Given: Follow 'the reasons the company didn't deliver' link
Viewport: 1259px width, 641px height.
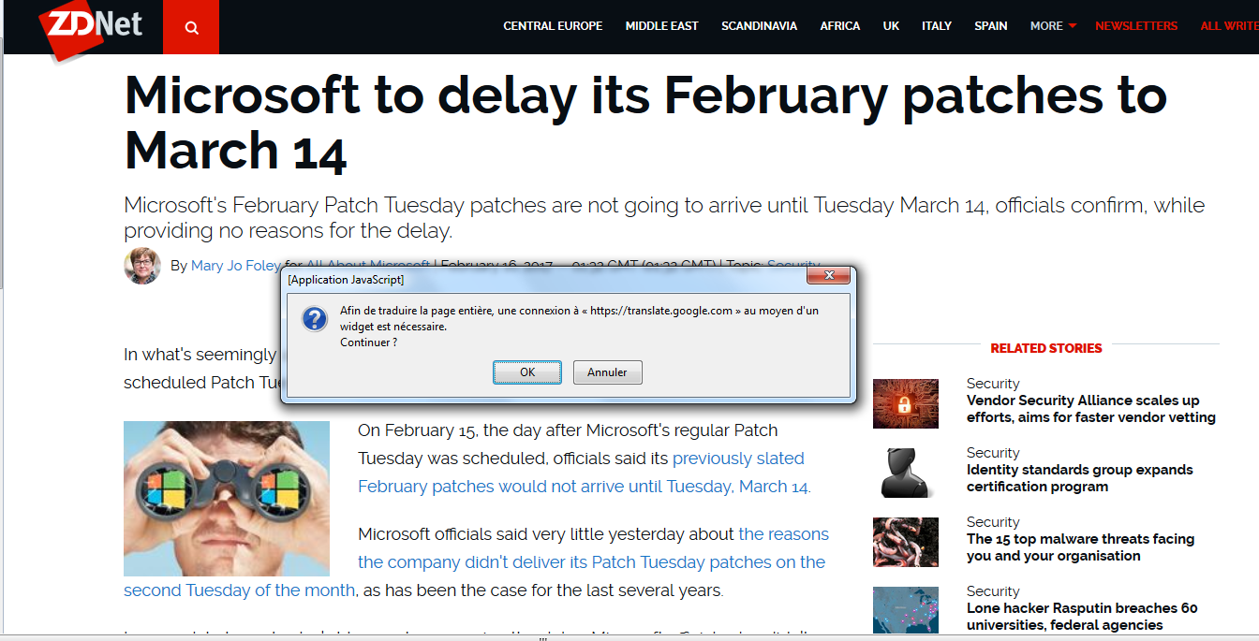Looking at the screenshot, I should tap(475, 562).
